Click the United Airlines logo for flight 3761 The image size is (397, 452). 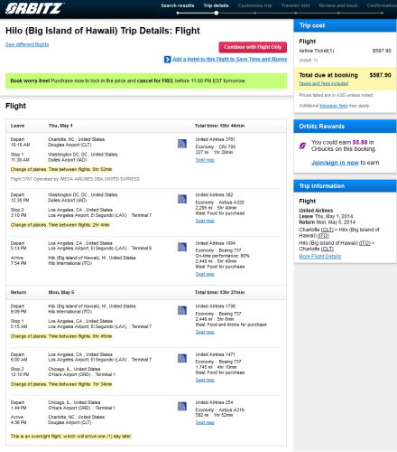click(182, 144)
